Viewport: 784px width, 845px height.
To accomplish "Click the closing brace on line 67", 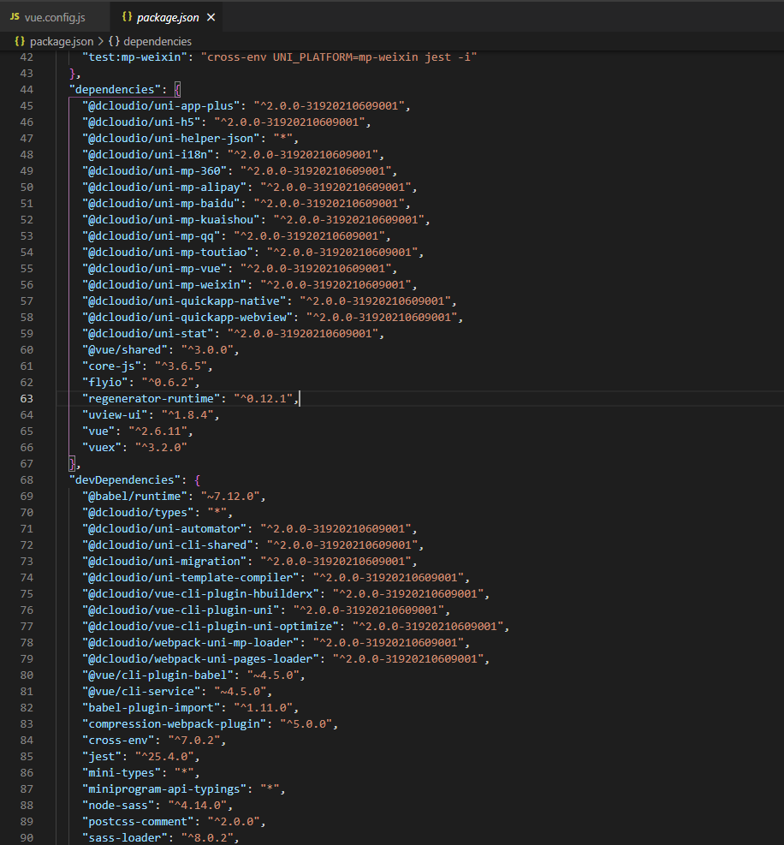I will point(73,463).
